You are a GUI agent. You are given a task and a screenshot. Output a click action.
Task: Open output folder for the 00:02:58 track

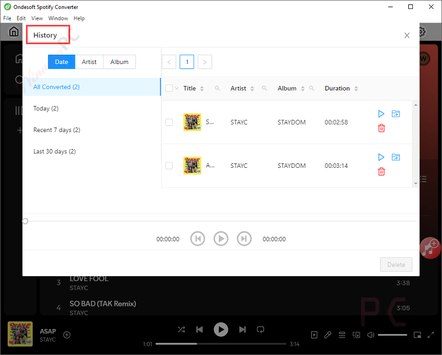coord(396,114)
